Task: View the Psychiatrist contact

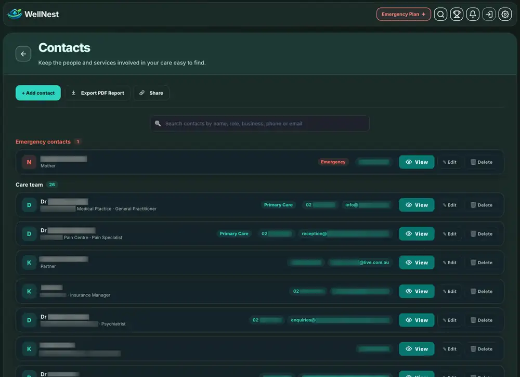Action: (417, 320)
